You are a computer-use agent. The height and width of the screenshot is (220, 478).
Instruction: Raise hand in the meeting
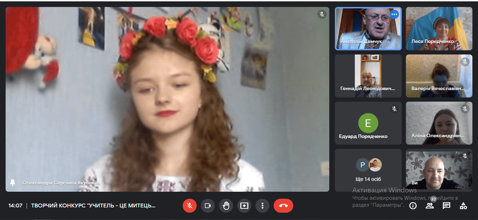tap(226, 206)
